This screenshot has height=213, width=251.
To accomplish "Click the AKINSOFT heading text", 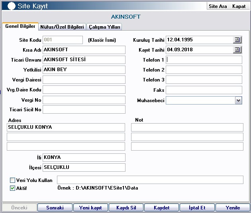I will tap(125, 17).
